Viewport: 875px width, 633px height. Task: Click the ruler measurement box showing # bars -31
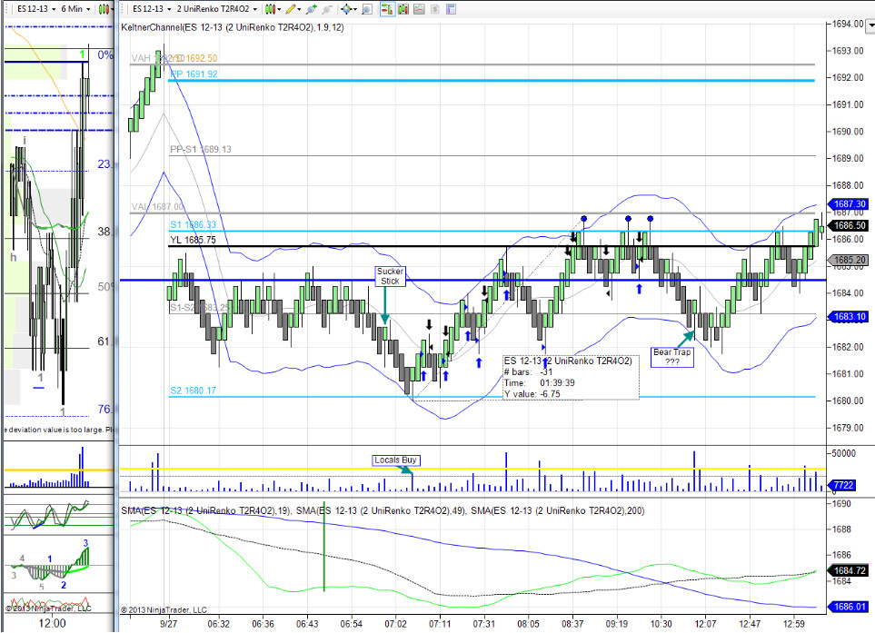coord(571,378)
